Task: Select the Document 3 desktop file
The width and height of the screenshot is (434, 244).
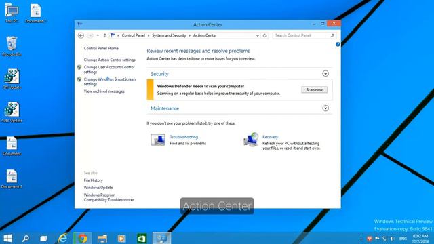Action: (12, 179)
